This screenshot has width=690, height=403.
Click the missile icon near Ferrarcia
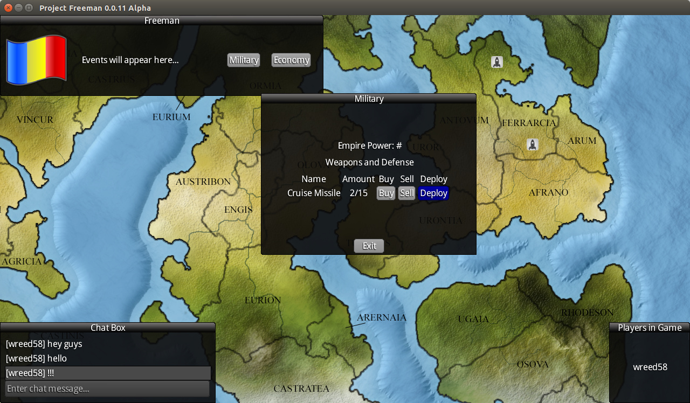(533, 144)
